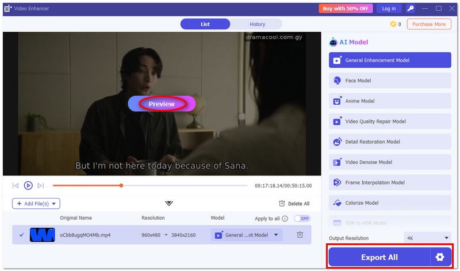
Task: Click the key registration icon
Action: click(x=411, y=9)
